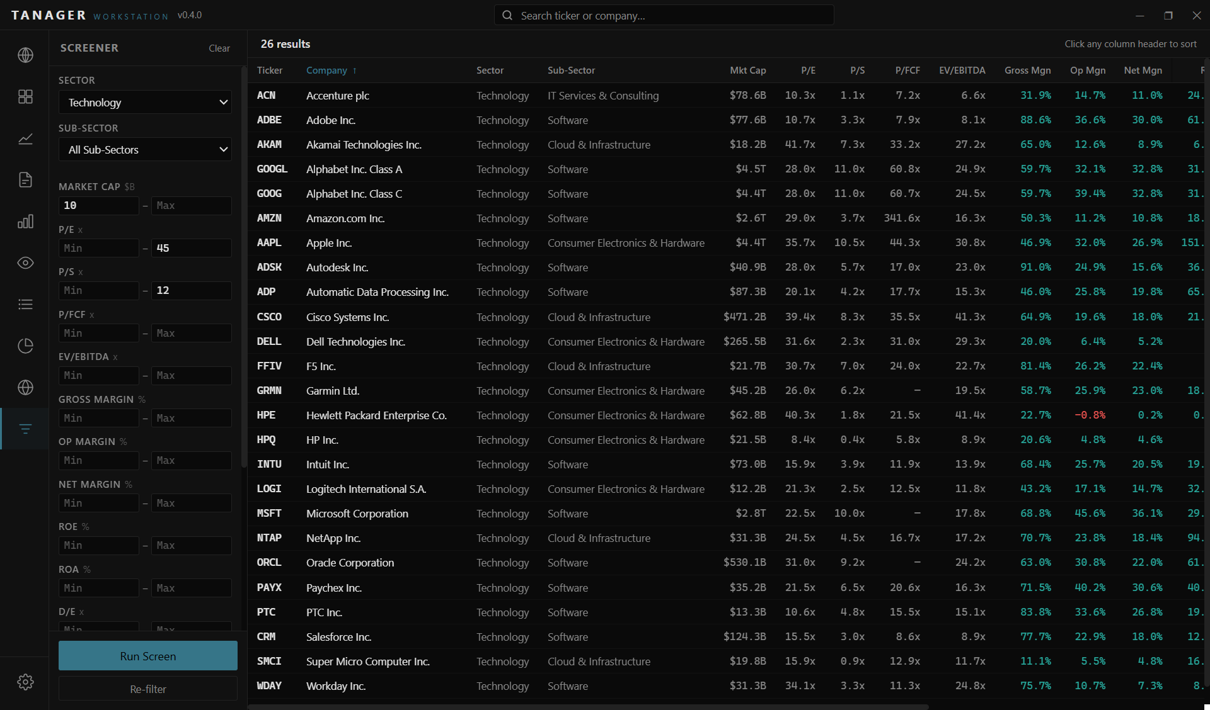Clear all screener filters

pos(219,48)
